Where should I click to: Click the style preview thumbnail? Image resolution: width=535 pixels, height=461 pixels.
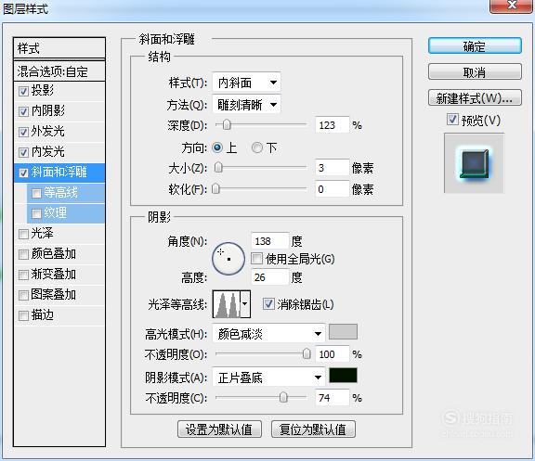[x=474, y=163]
